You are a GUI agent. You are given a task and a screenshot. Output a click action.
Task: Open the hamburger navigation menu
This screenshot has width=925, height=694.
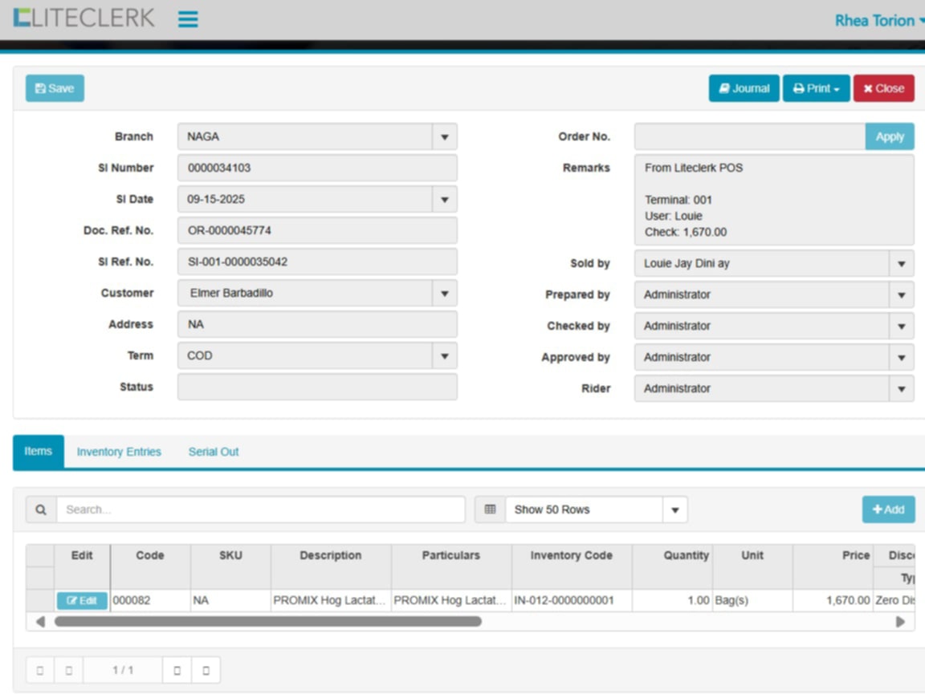tap(188, 19)
